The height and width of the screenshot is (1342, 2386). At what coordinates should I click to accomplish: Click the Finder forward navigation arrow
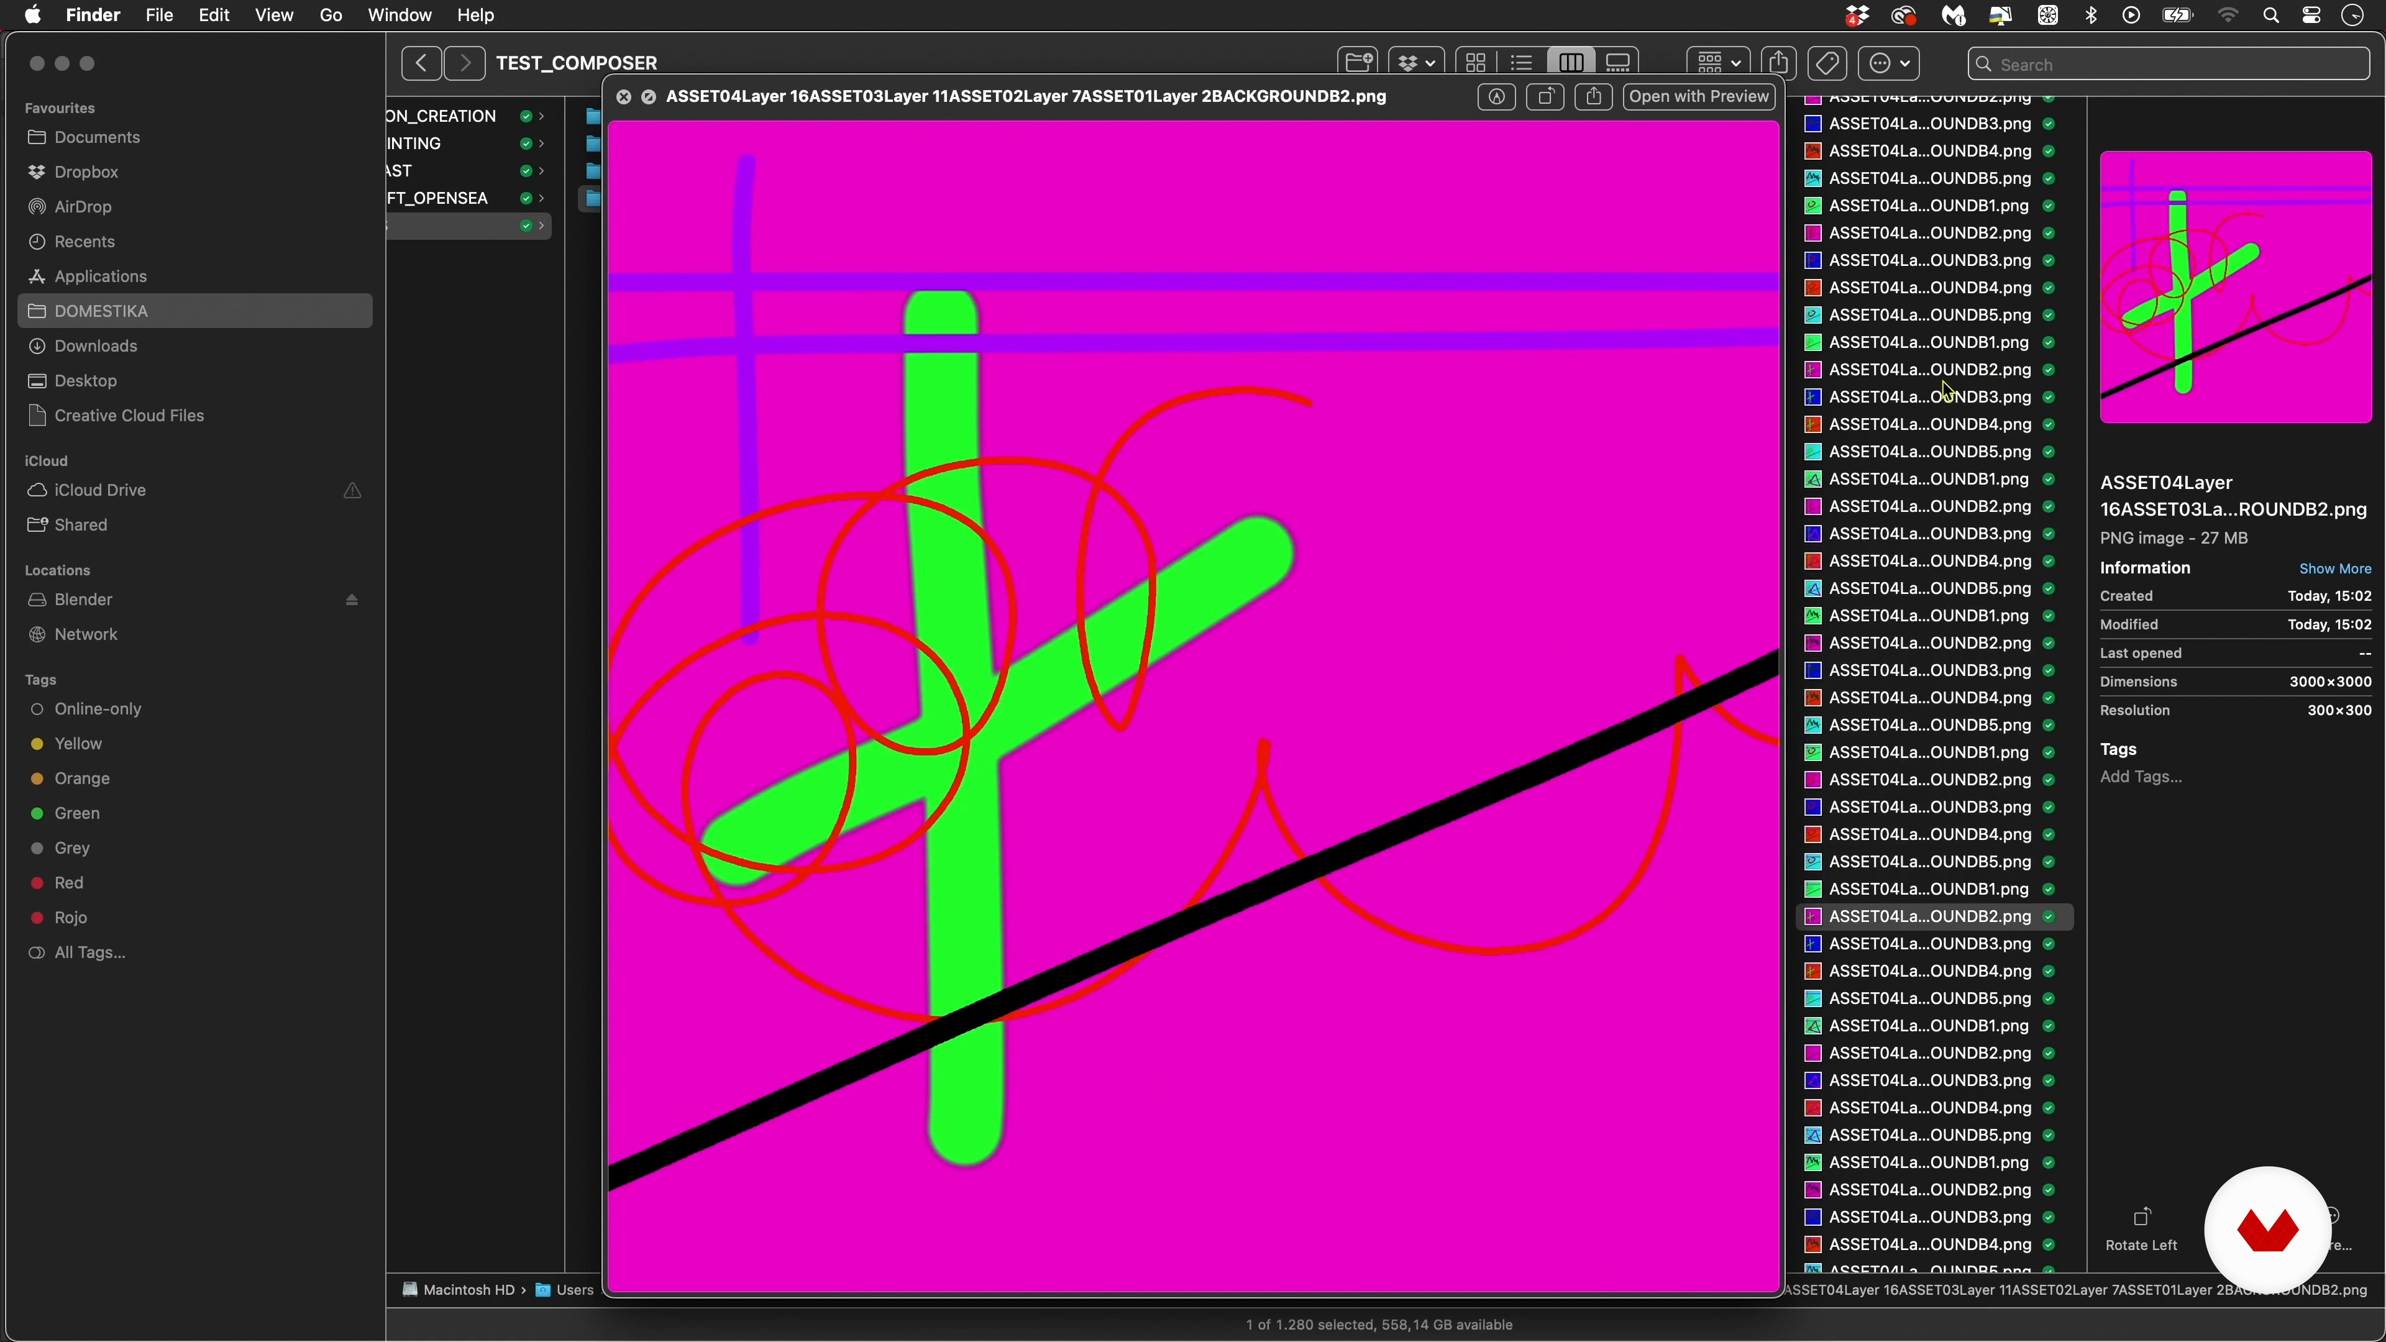[x=465, y=63]
